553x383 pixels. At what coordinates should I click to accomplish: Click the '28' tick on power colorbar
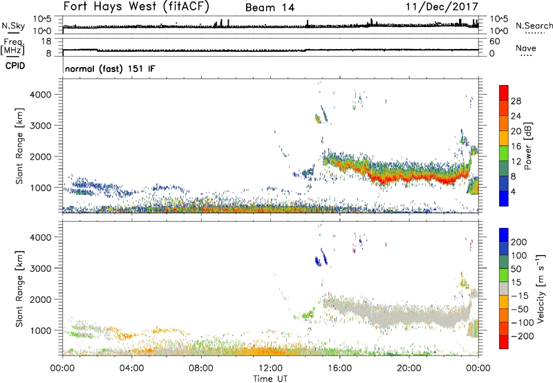(x=516, y=101)
